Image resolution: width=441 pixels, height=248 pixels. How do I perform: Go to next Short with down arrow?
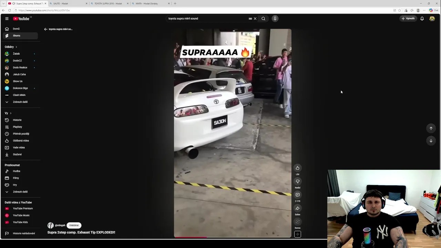[431, 141]
